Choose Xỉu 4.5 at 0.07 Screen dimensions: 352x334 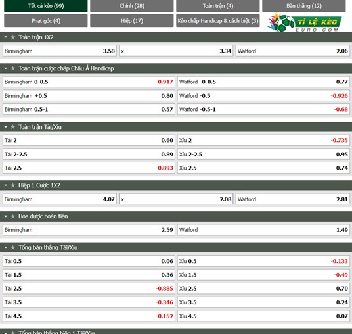[263, 316]
